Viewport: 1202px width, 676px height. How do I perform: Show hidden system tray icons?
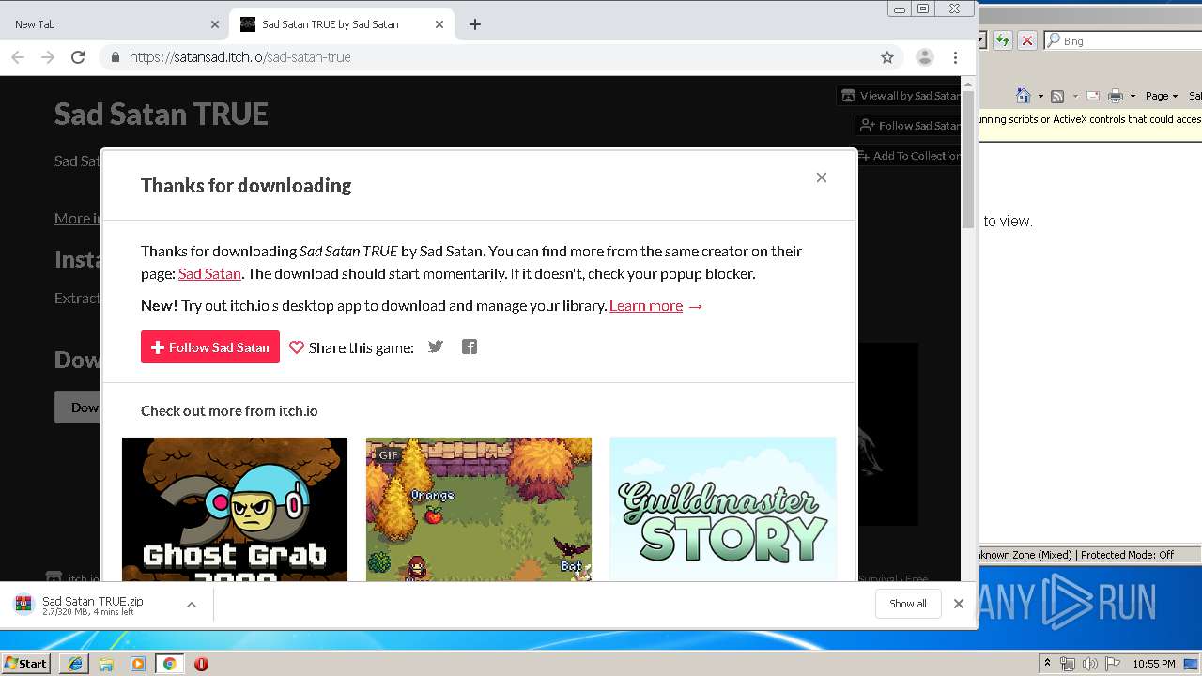point(1048,664)
